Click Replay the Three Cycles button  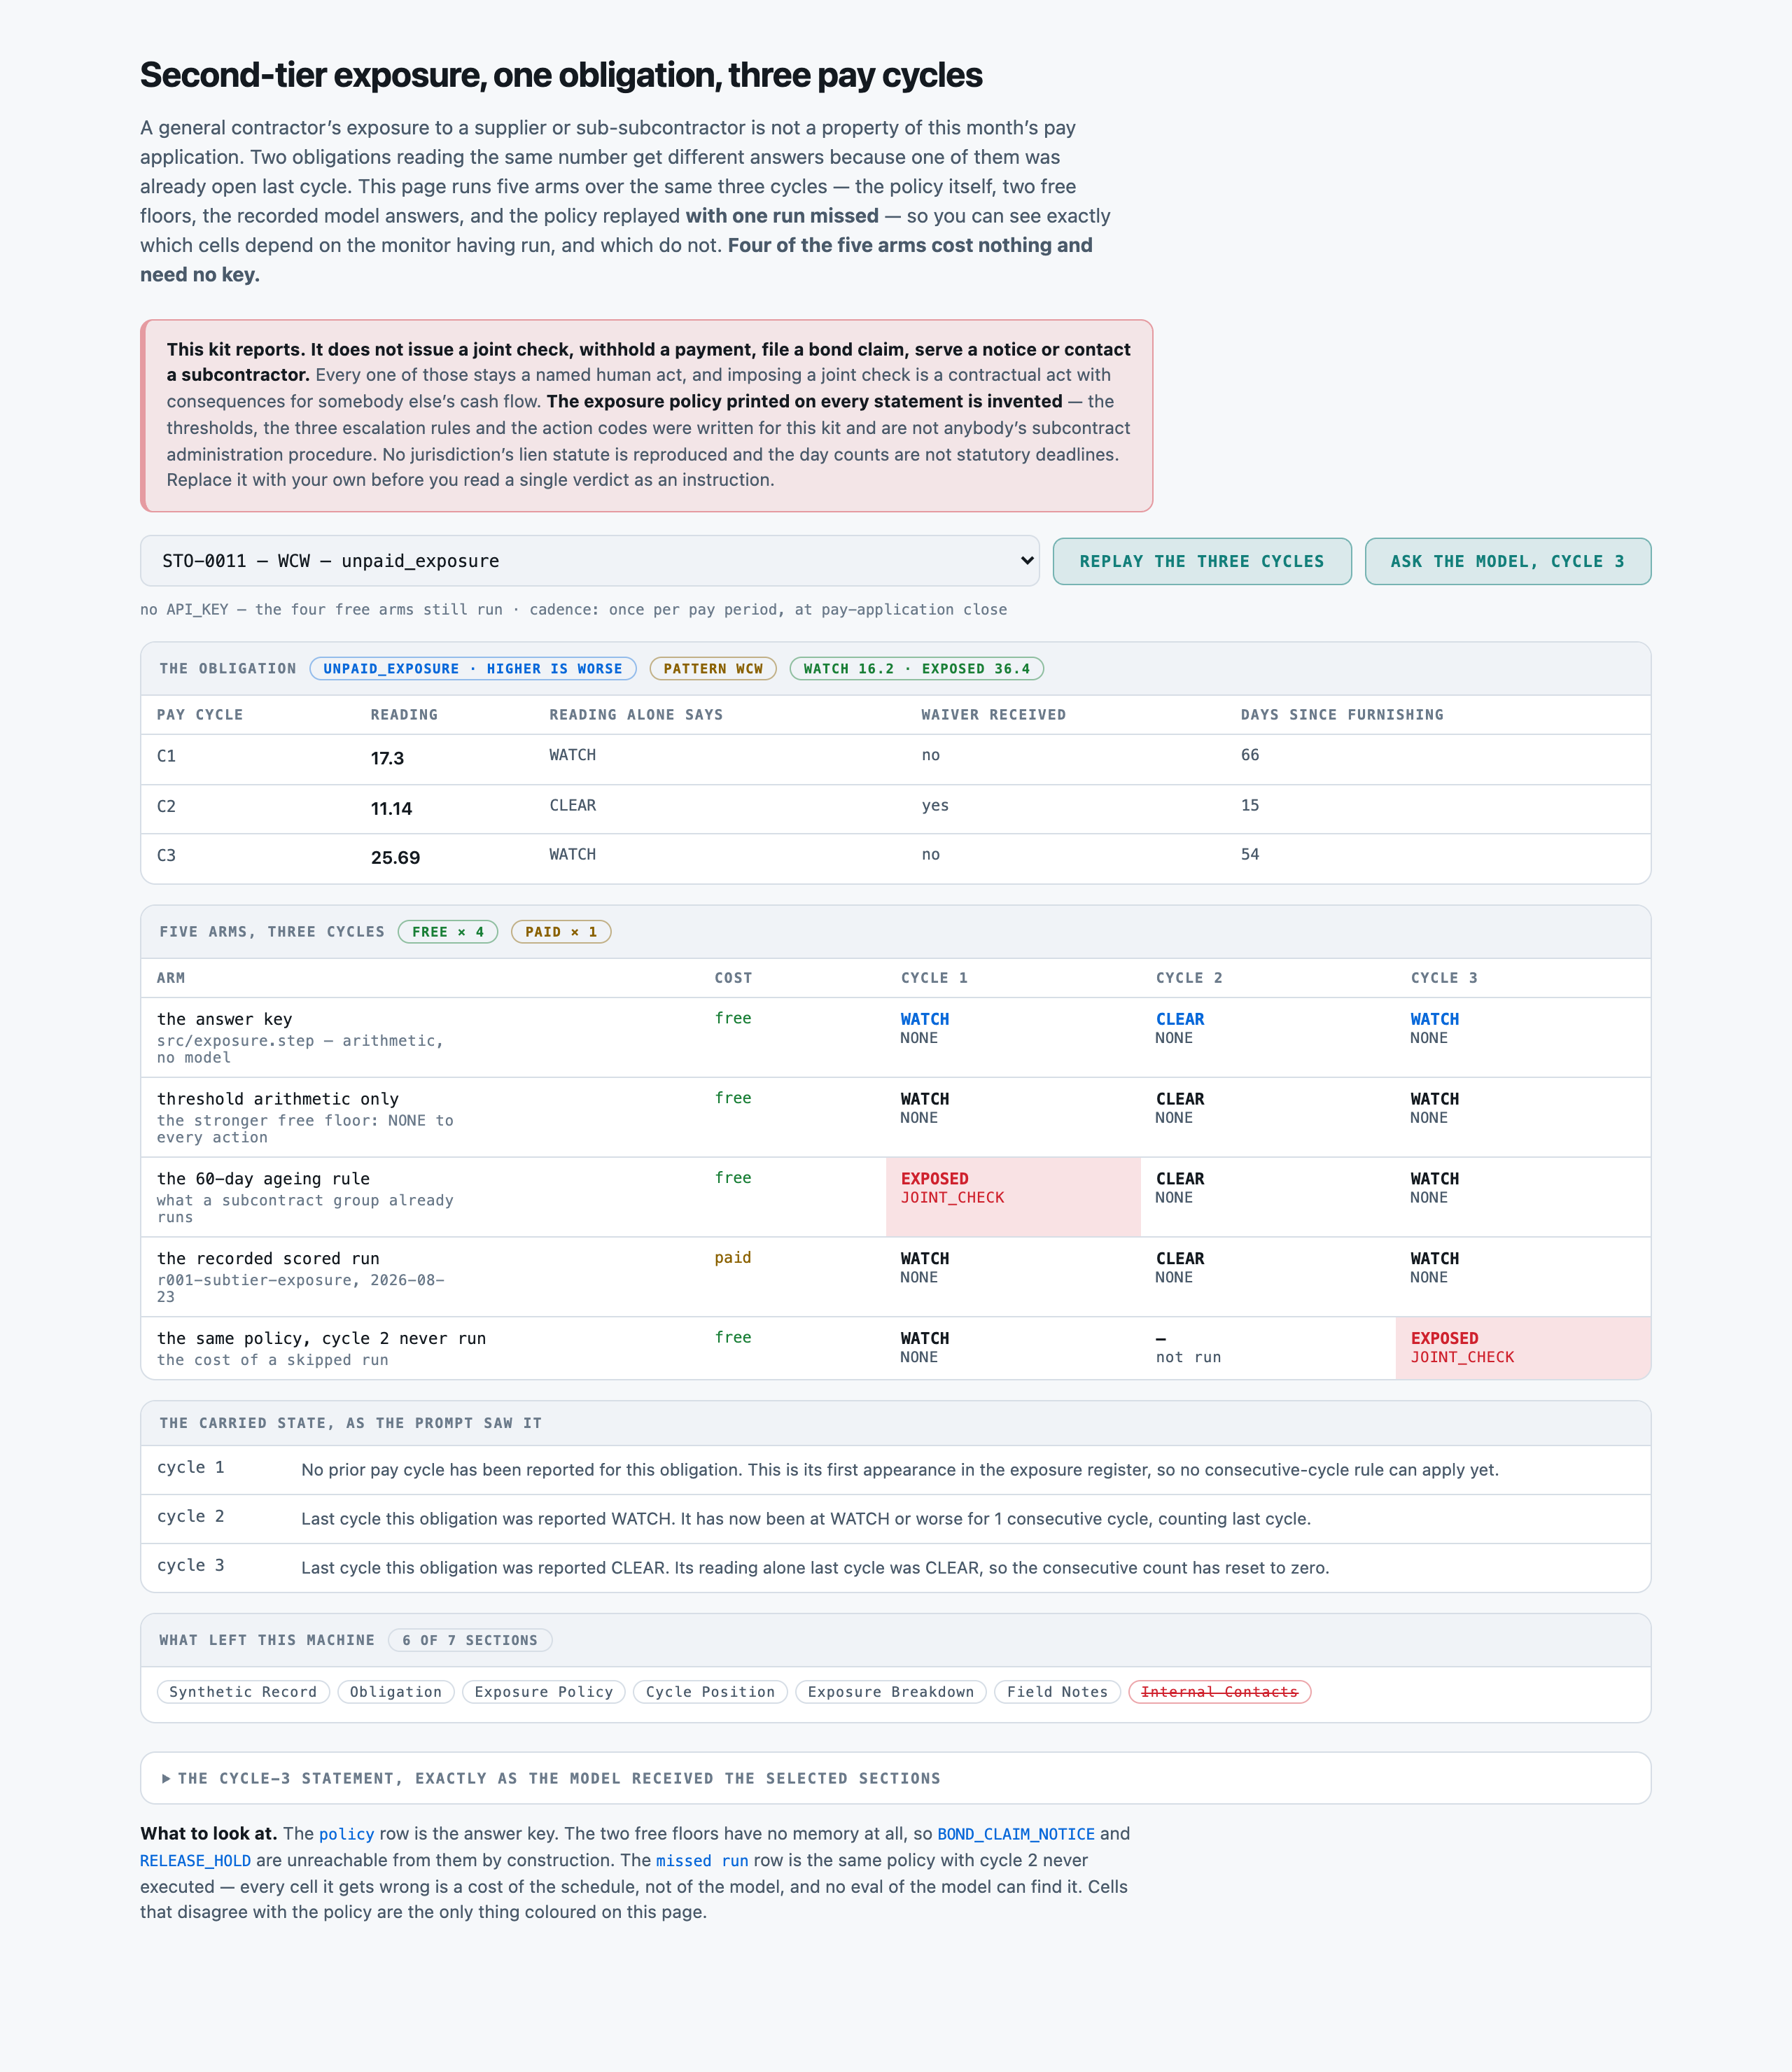click(x=1201, y=561)
